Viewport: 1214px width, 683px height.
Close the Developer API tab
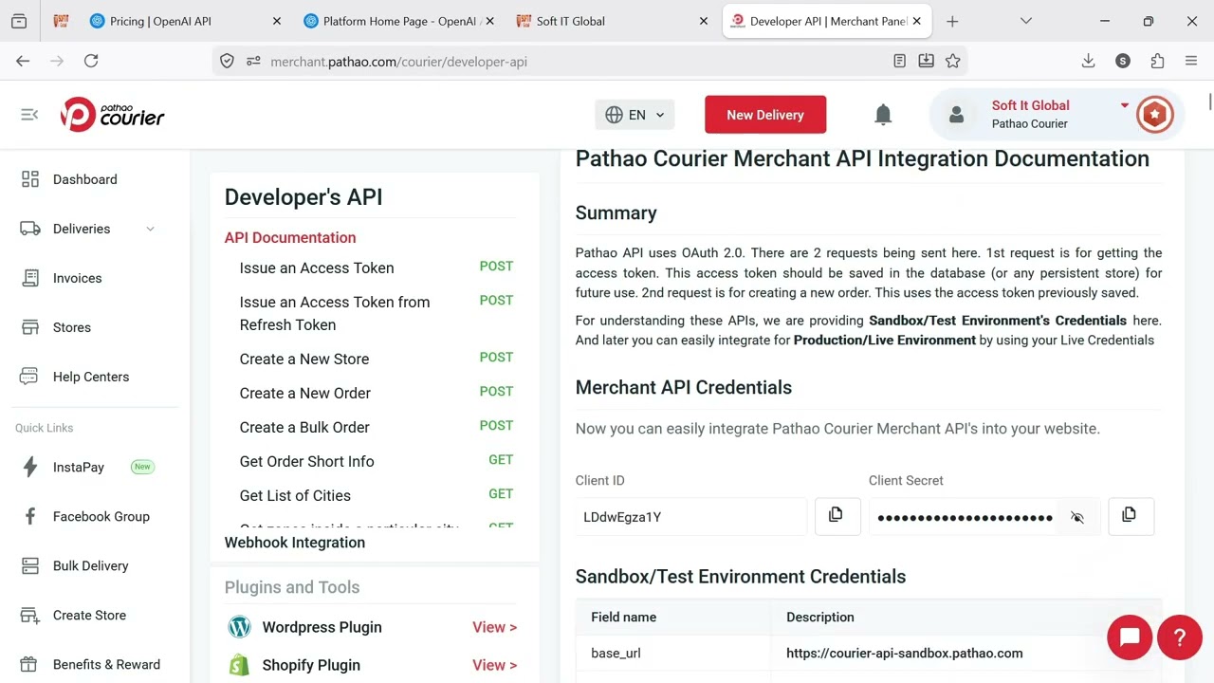click(917, 21)
